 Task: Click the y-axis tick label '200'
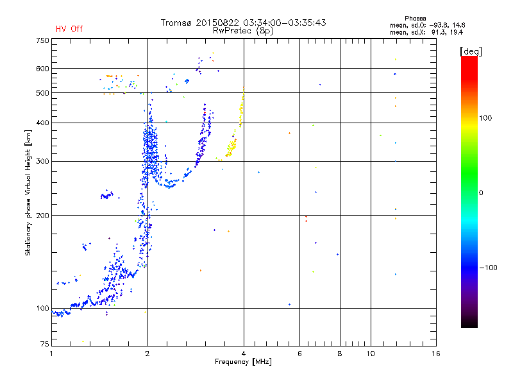(42, 216)
